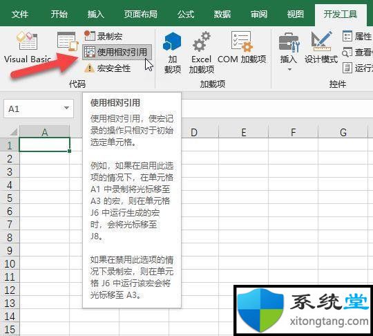Screen dimensions: 373x336
Task: Open control 属性 properties
Action: [x=357, y=36]
